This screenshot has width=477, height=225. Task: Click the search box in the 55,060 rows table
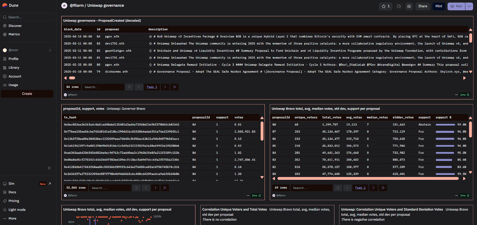tap(110, 188)
